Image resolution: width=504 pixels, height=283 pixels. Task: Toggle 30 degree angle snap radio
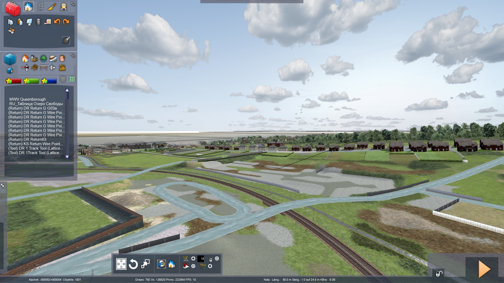[193, 259]
